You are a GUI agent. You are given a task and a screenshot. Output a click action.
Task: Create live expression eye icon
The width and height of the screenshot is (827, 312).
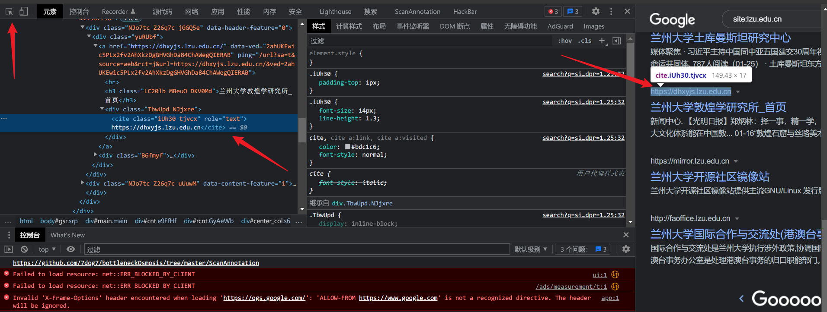pos(71,249)
